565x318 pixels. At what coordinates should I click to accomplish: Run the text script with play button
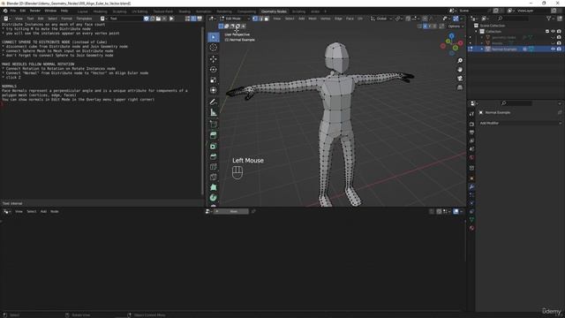[171, 19]
